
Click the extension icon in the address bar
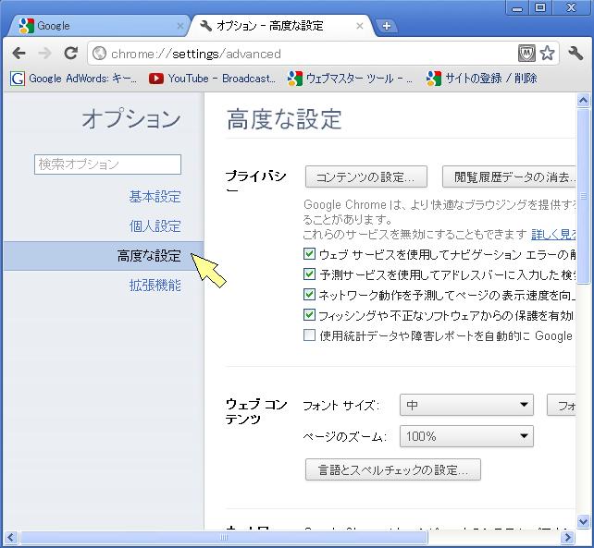click(526, 54)
